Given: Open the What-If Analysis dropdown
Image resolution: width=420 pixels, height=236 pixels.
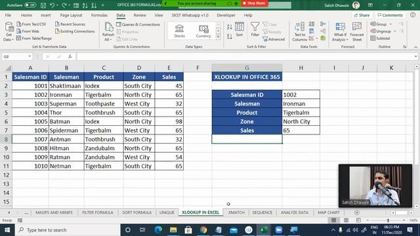Looking at the screenshot, I should point(340,32).
